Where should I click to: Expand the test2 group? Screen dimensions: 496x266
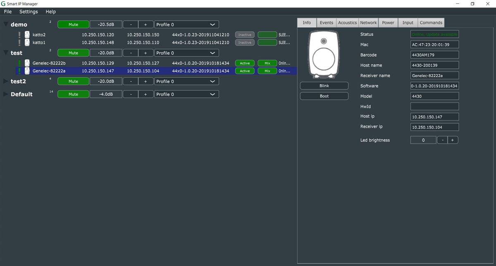click(x=5, y=81)
